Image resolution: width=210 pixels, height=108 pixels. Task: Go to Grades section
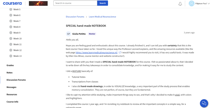tap(10, 65)
